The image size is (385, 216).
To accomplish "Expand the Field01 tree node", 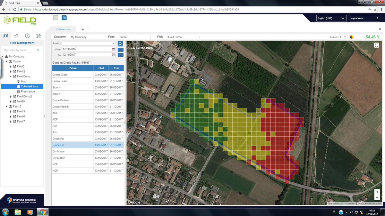I will pyautogui.click(x=11, y=67).
